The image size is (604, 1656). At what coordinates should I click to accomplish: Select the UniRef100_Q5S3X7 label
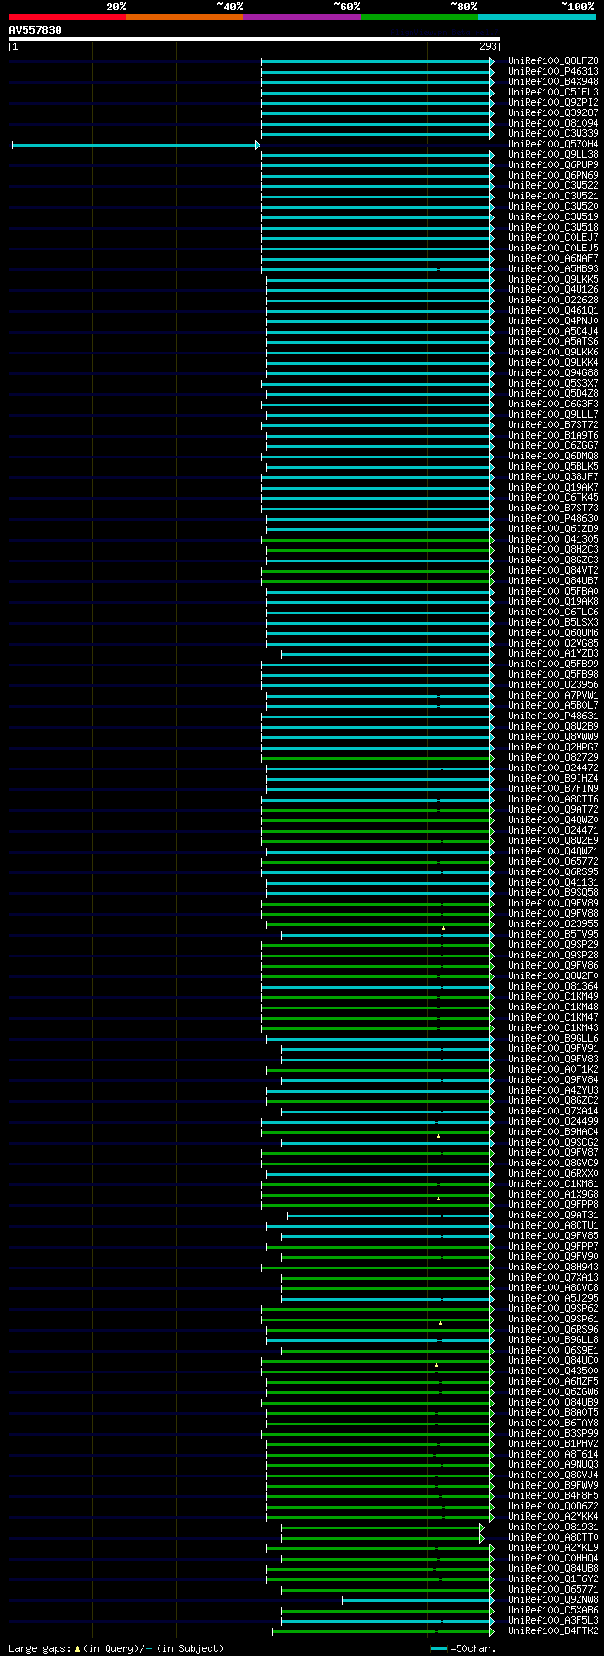[553, 384]
